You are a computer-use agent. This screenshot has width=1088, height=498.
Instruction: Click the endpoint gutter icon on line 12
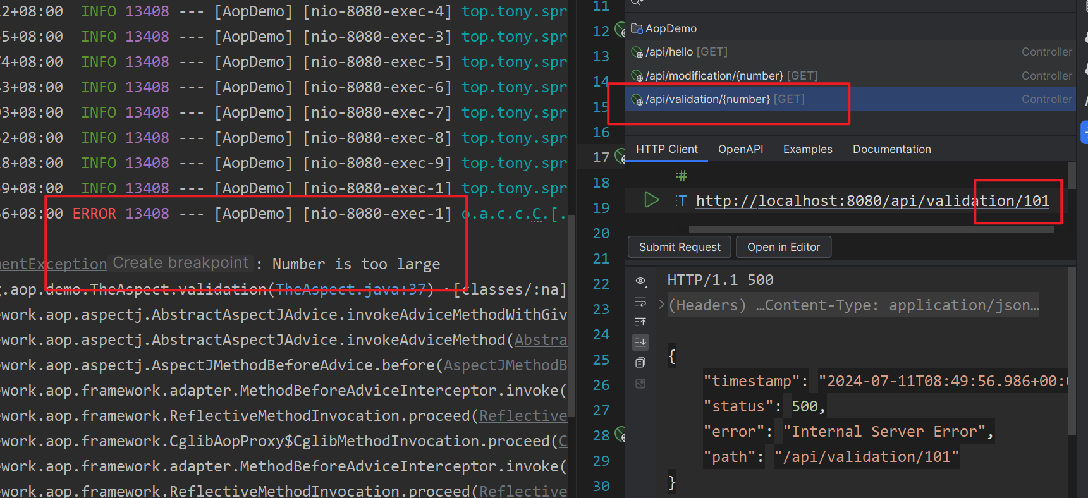coord(620,30)
